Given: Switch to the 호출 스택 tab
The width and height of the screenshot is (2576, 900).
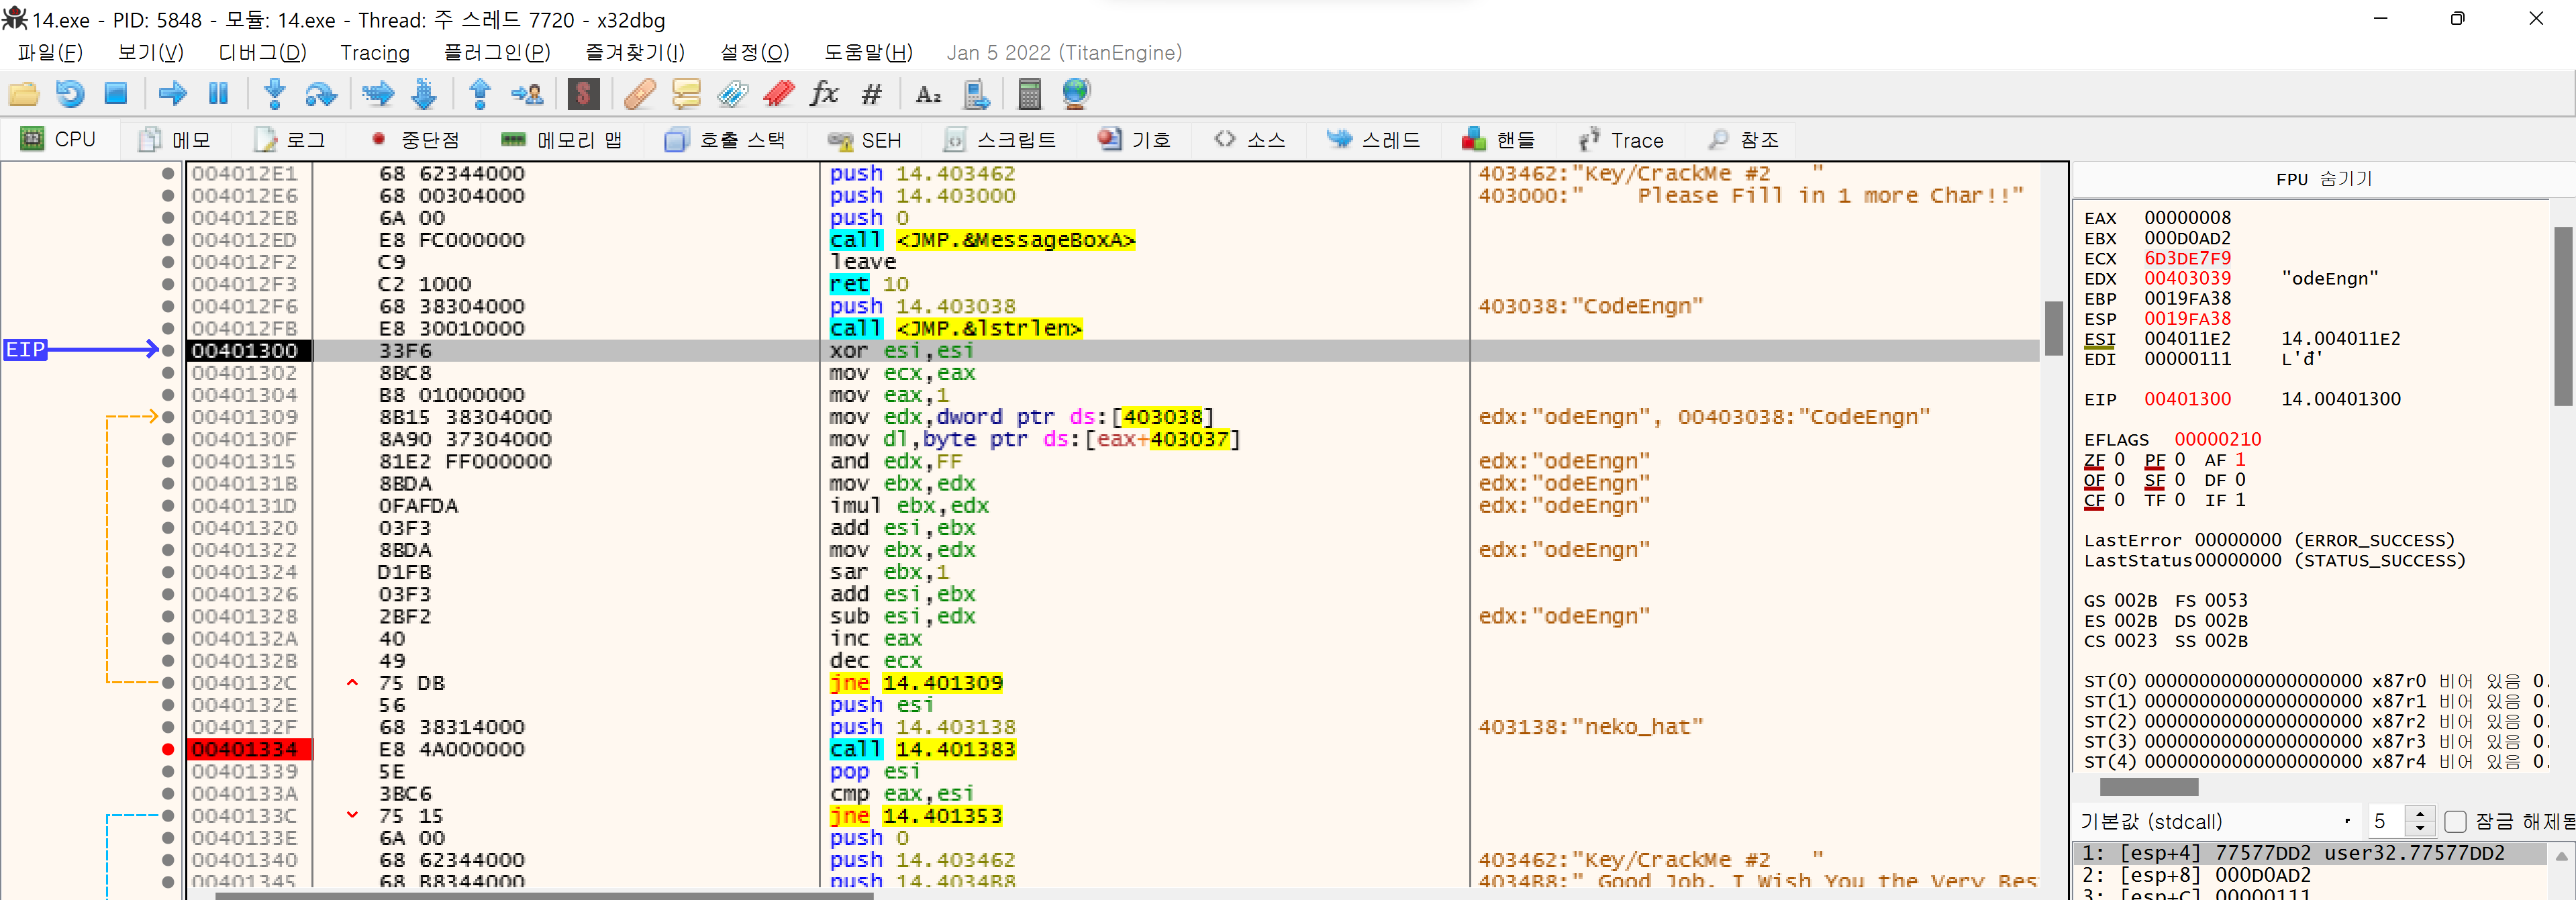Looking at the screenshot, I should click(726, 140).
